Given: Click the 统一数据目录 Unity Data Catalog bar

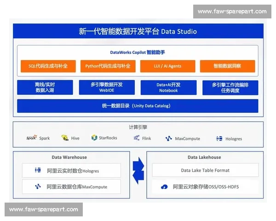Looking at the screenshot, I should (x=138, y=106).
